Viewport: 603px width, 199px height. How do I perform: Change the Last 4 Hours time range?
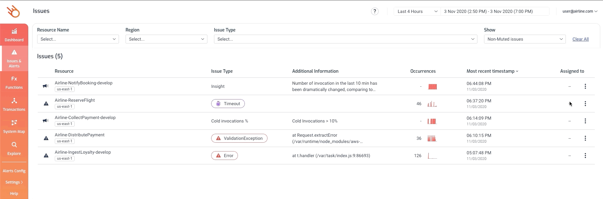click(x=417, y=11)
